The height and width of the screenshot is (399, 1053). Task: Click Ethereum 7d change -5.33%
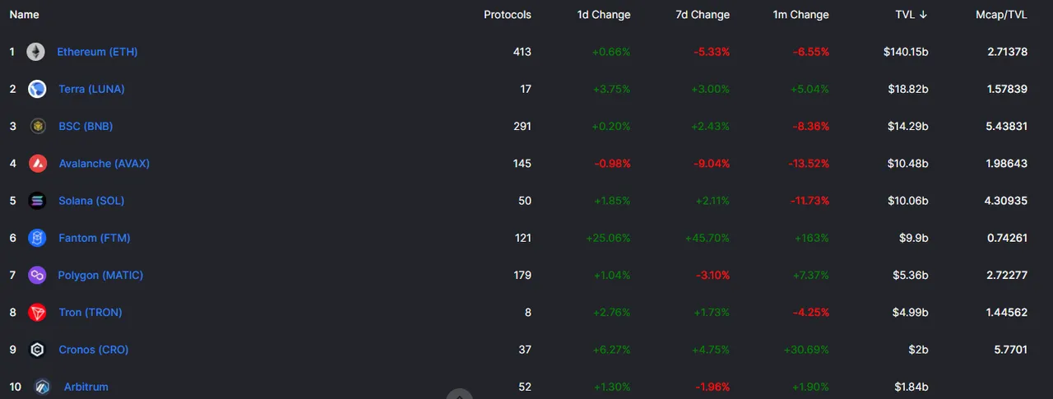[712, 52]
